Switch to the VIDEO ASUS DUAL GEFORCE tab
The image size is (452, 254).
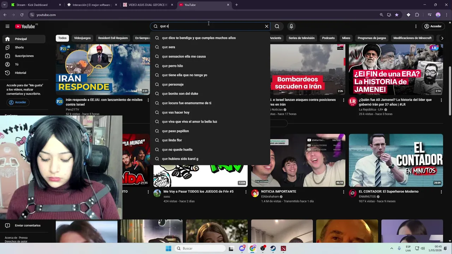coord(148,5)
